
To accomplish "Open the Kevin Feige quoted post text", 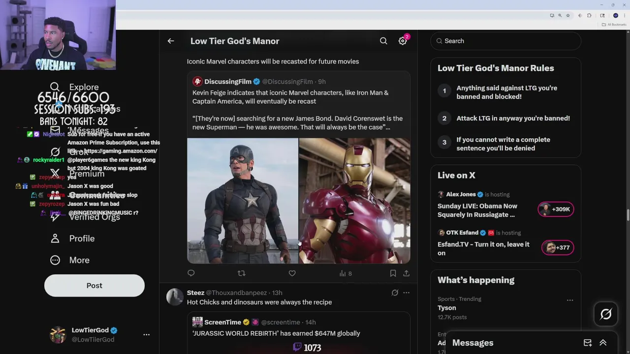I will pyautogui.click(x=297, y=110).
